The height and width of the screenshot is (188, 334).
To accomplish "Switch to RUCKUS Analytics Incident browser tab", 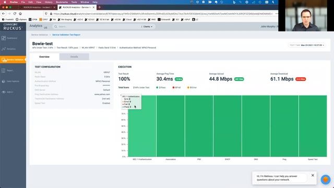I will click(x=37, y=7).
